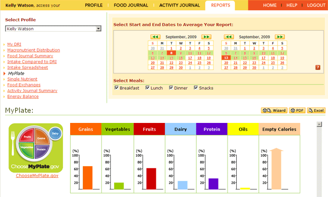Open the Energy Balance report link
328x197 pixels.
[x=23, y=97]
